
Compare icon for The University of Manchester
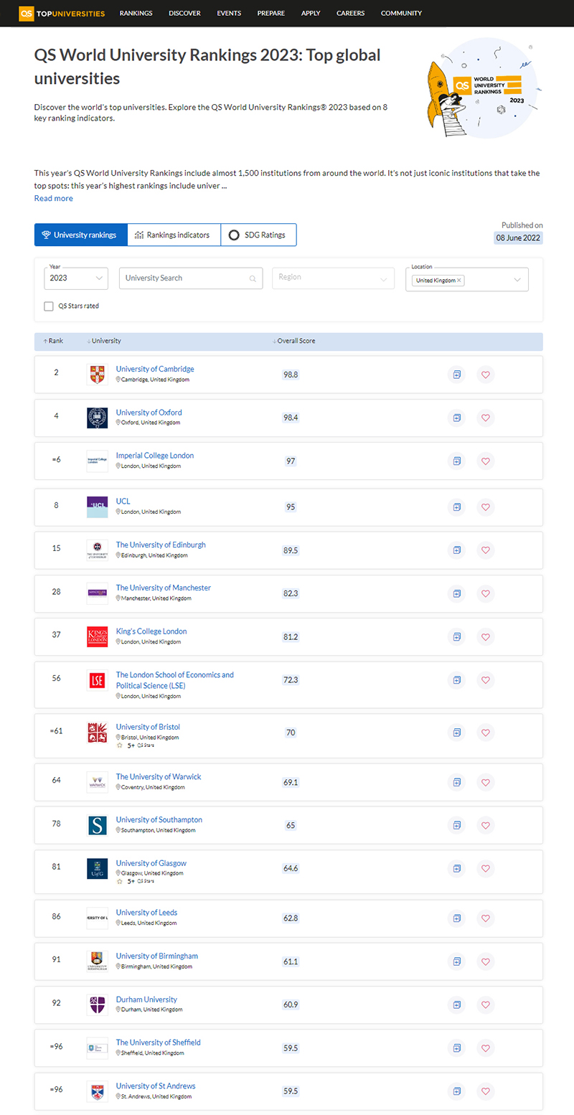coord(456,593)
